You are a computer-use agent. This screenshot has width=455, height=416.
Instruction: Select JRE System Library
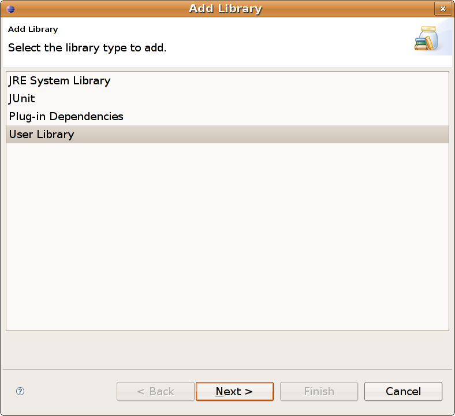coord(228,81)
